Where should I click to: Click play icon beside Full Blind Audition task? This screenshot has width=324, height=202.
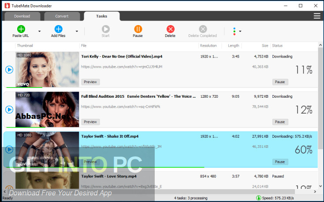pyautogui.click(x=9, y=110)
